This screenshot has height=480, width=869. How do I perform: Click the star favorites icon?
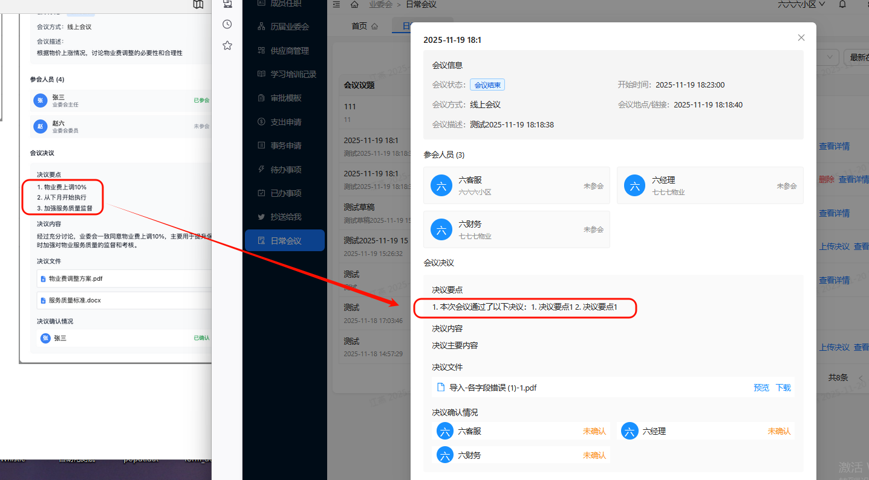(227, 45)
